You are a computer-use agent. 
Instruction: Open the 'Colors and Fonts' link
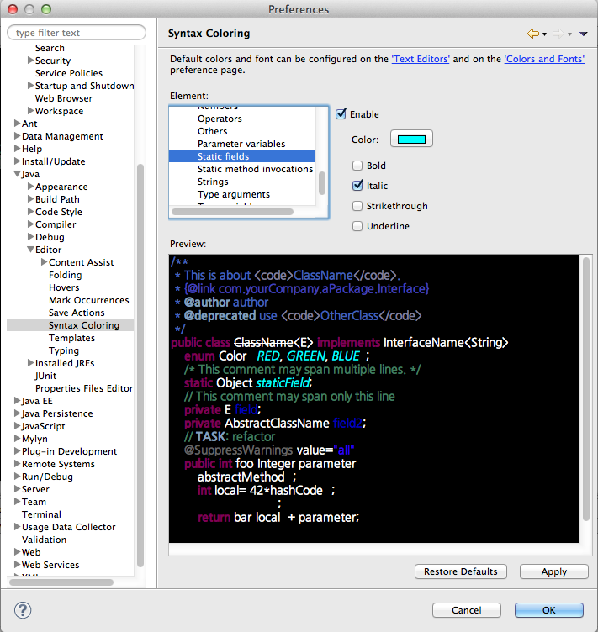coord(544,59)
